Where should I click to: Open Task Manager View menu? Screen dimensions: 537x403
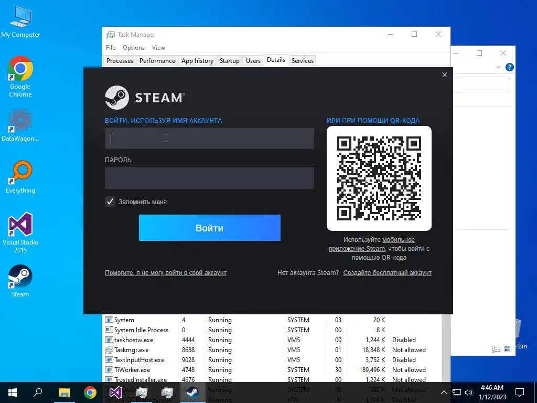point(158,48)
